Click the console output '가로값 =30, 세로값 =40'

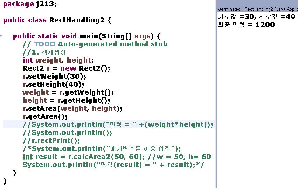256,17
